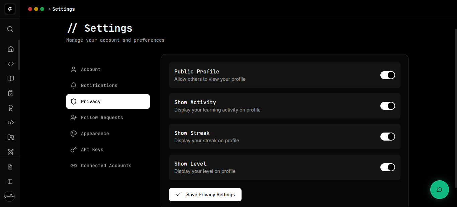Viewport: 457px width, 207px height.
Task: Switch off the Show Level toggle
Action: coord(387,167)
